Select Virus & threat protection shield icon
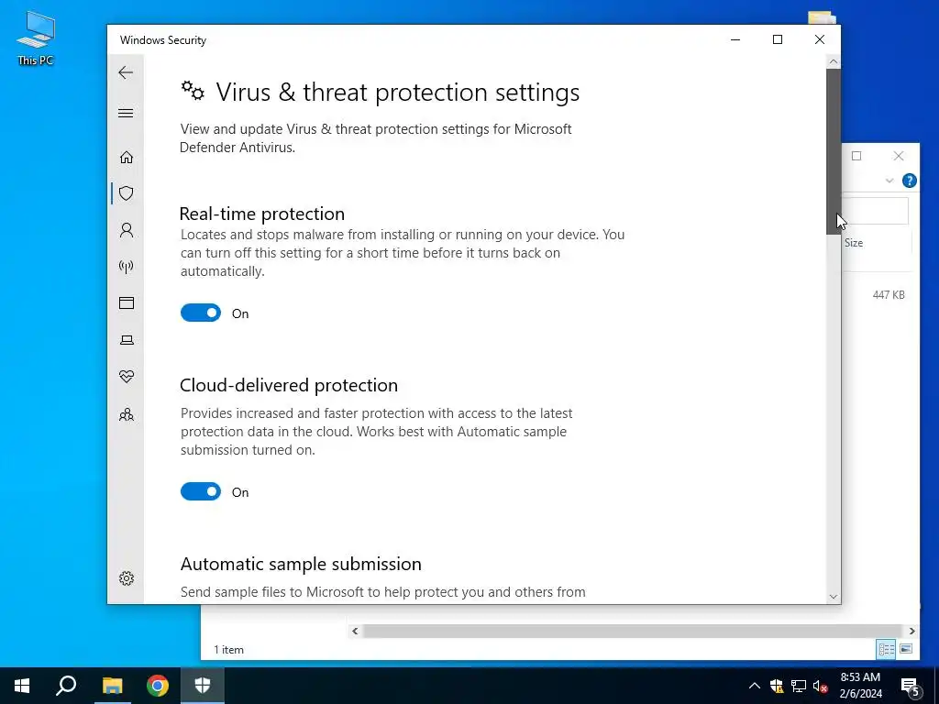This screenshot has width=939, height=704. tap(127, 193)
